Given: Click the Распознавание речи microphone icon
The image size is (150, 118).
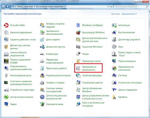Looking at the screenshot, I should [x=6, y=75].
